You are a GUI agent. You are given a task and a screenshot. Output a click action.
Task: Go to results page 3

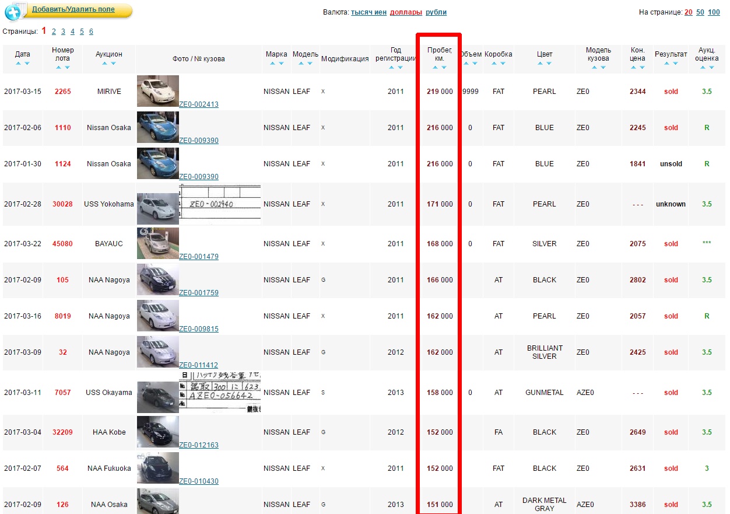click(63, 32)
